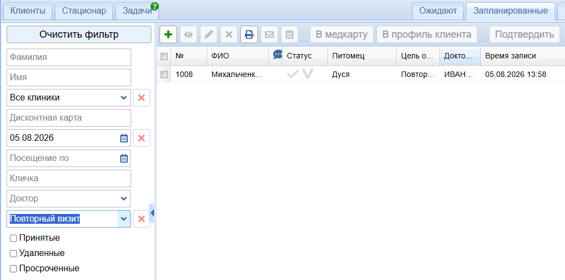Sort by the Время записи column header
565x280 pixels.
pos(522,56)
